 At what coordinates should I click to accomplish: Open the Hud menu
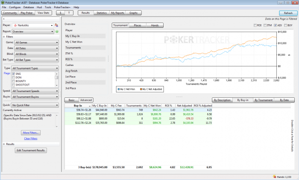[x=39, y=7]
